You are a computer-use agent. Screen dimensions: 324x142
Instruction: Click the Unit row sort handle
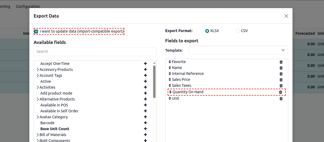[170, 98]
